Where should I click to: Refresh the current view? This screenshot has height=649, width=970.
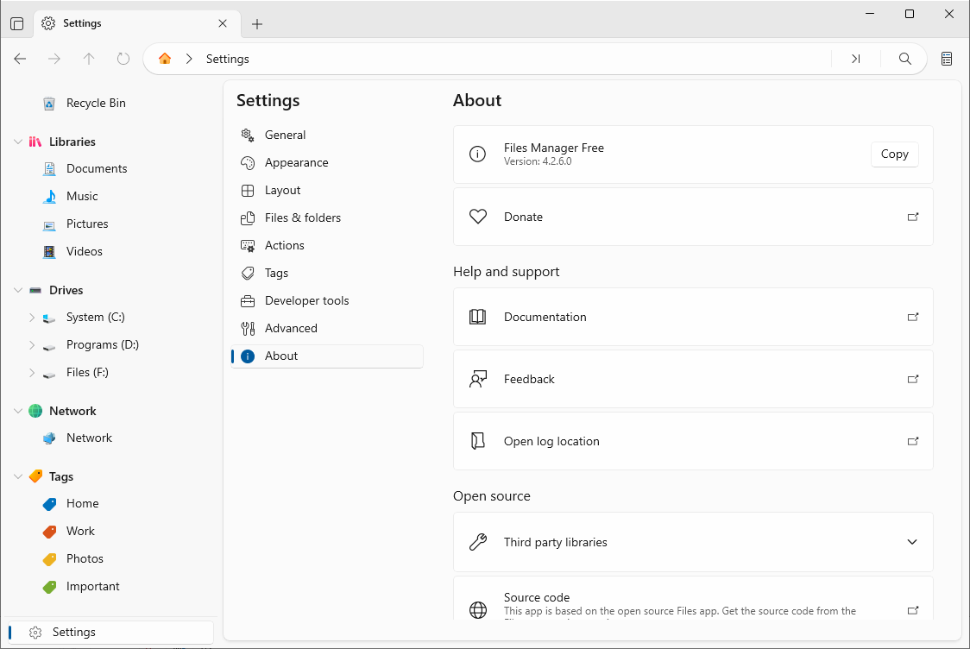pos(123,59)
